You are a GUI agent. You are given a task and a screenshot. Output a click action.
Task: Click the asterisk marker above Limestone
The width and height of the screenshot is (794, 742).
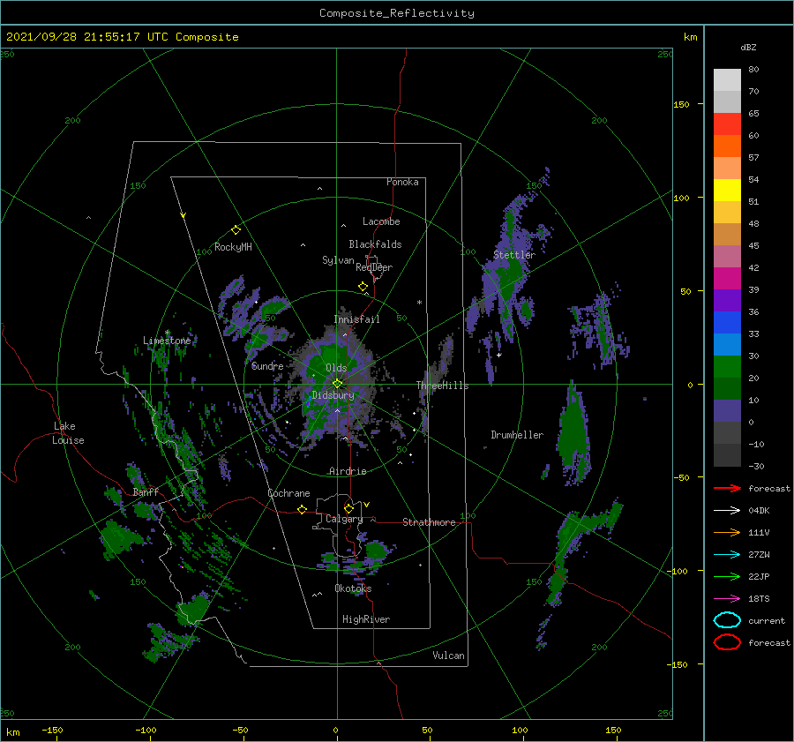[167, 333]
